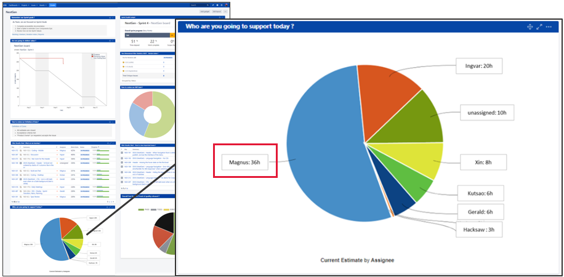Select the 'unassigned: 10h' label
Image resolution: width=564 pixels, height=277 pixels.
[x=488, y=113]
